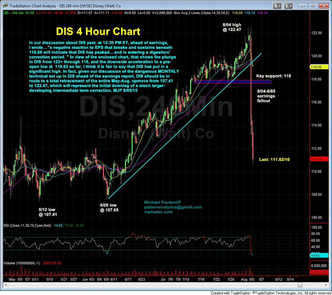
Task: Click the RSI value 14.62 beside RSI label
Action: point(58,226)
